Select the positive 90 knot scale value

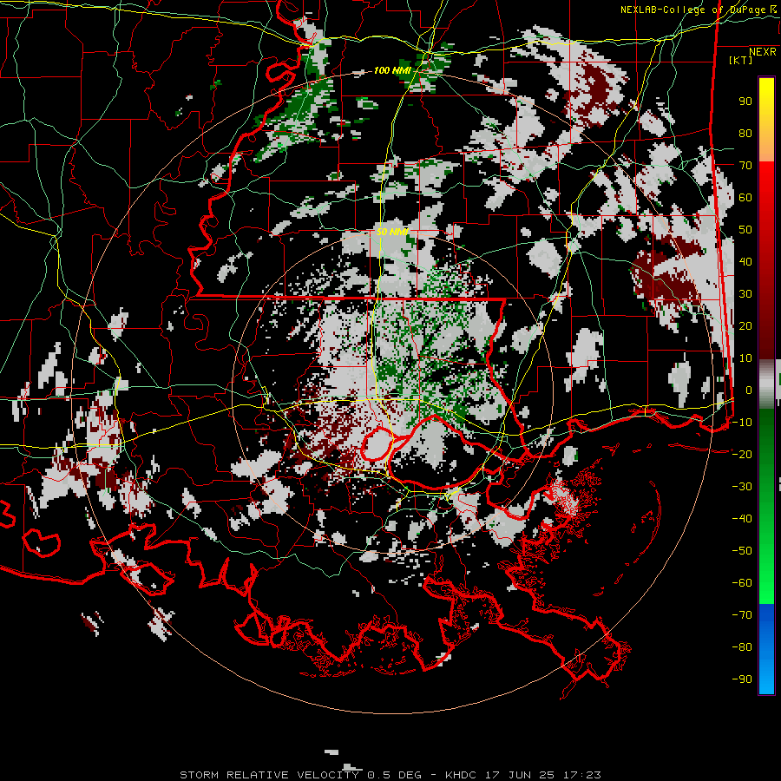745,102
